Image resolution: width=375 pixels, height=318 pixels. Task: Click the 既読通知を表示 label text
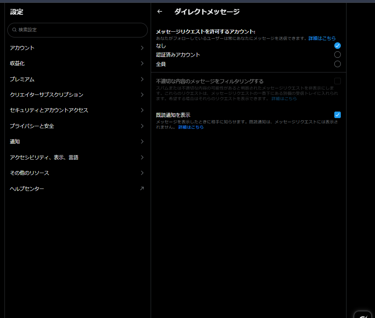tap(173, 115)
